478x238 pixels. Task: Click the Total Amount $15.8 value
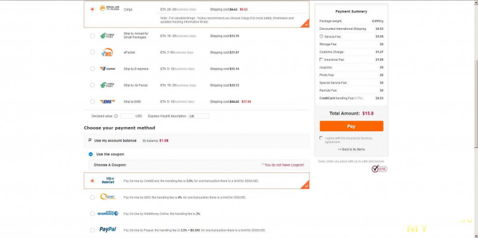pyautogui.click(x=368, y=113)
